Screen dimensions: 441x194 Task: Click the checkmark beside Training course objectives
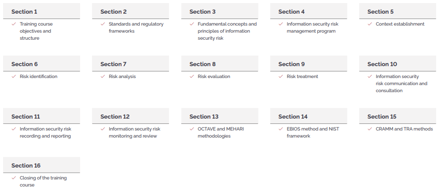pyautogui.click(x=14, y=24)
